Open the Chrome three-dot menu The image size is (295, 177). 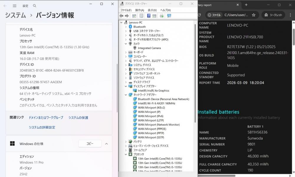point(291,15)
